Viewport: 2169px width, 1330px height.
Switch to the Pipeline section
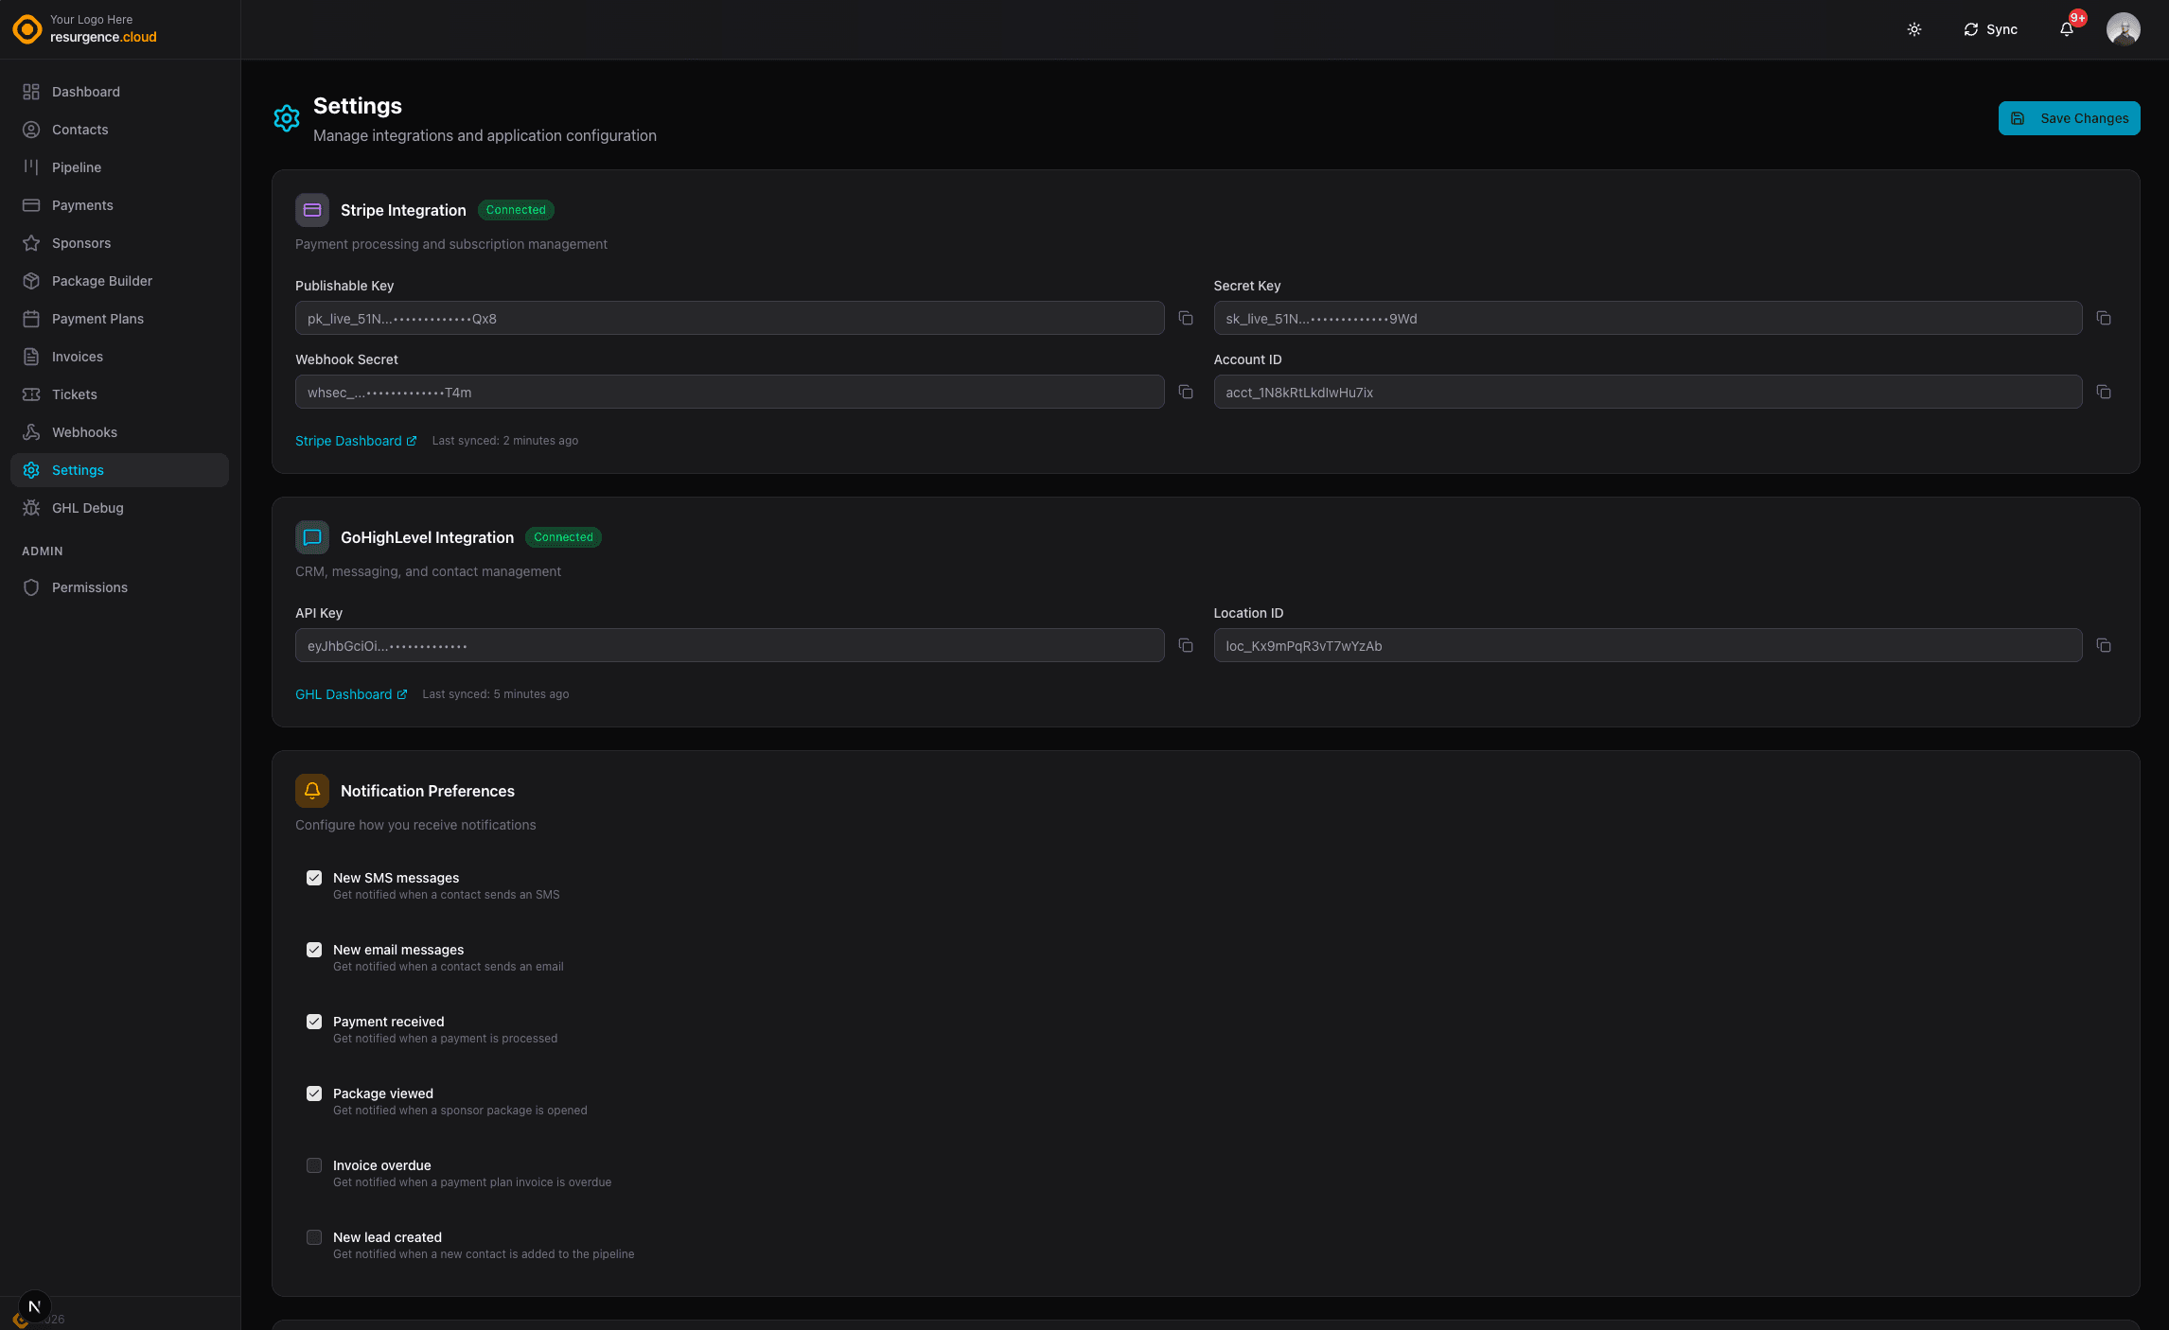76,166
